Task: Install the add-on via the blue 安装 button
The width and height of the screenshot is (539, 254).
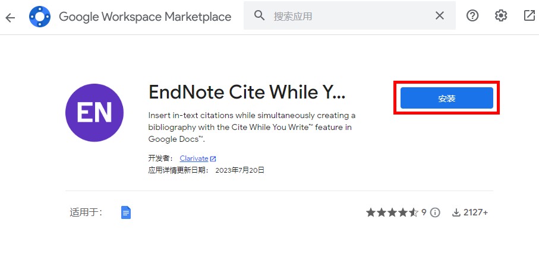Action: (446, 98)
